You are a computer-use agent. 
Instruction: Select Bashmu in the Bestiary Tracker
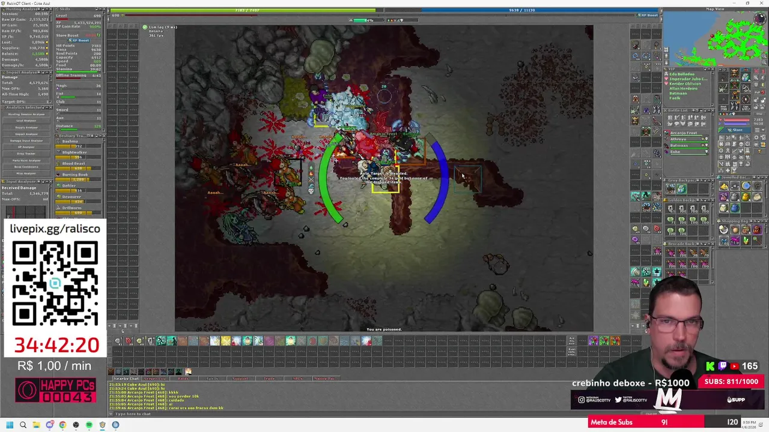click(x=79, y=144)
